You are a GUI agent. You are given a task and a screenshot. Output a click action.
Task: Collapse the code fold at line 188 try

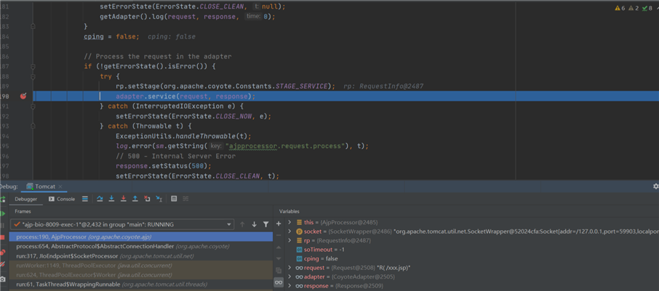click(x=33, y=76)
